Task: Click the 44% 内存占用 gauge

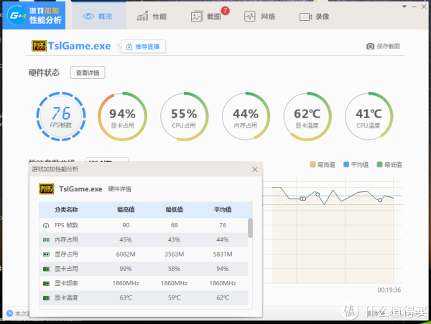Action: [246, 116]
